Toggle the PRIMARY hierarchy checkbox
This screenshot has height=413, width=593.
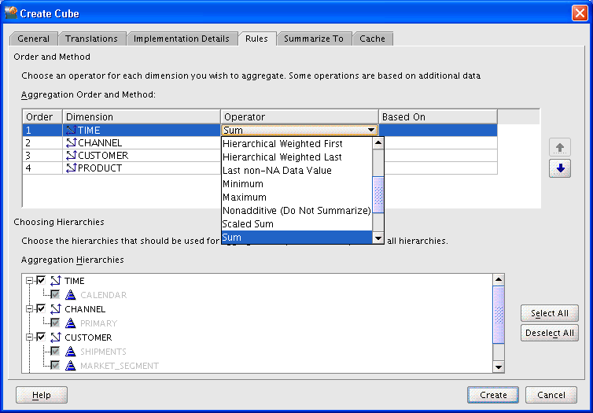coord(55,323)
